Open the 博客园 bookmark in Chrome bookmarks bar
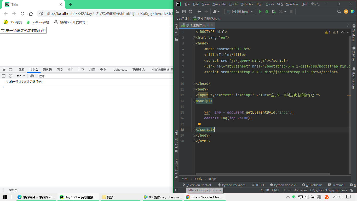The height and width of the screenshot is (201, 357). (71, 22)
